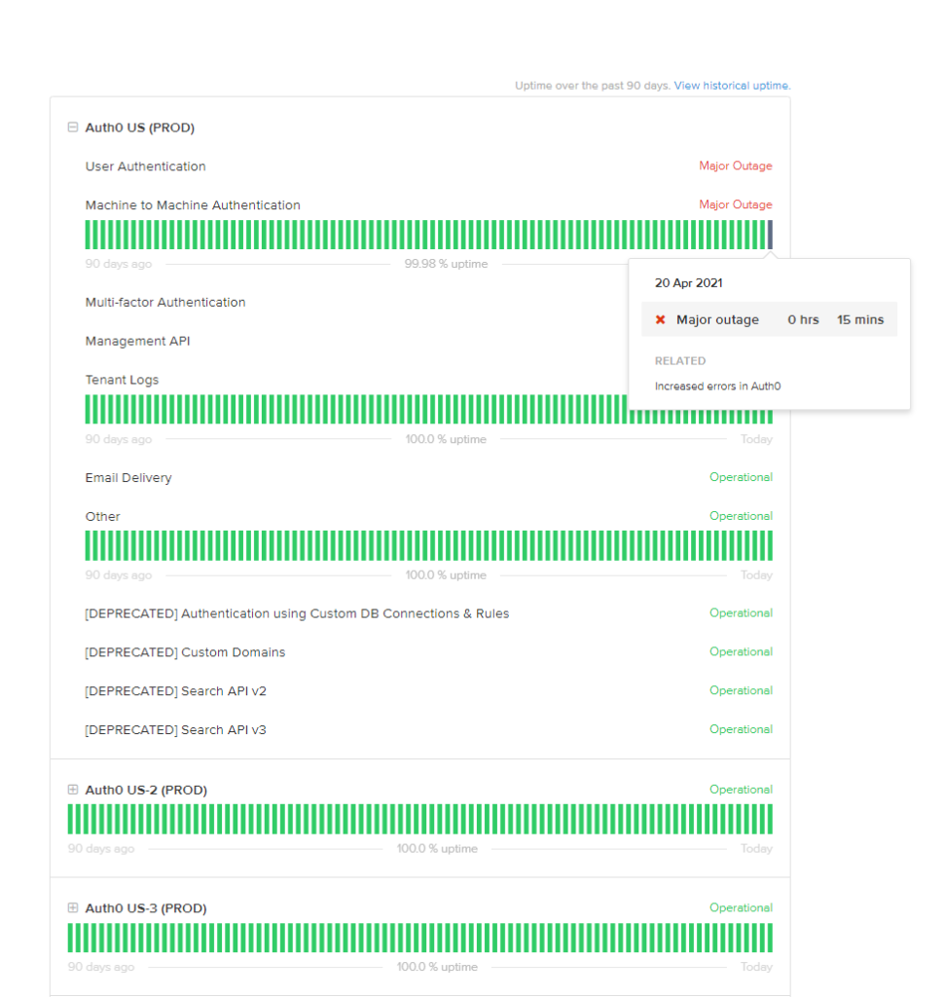Select the Management API component
This screenshot has height=997, width=944.
[x=137, y=341]
